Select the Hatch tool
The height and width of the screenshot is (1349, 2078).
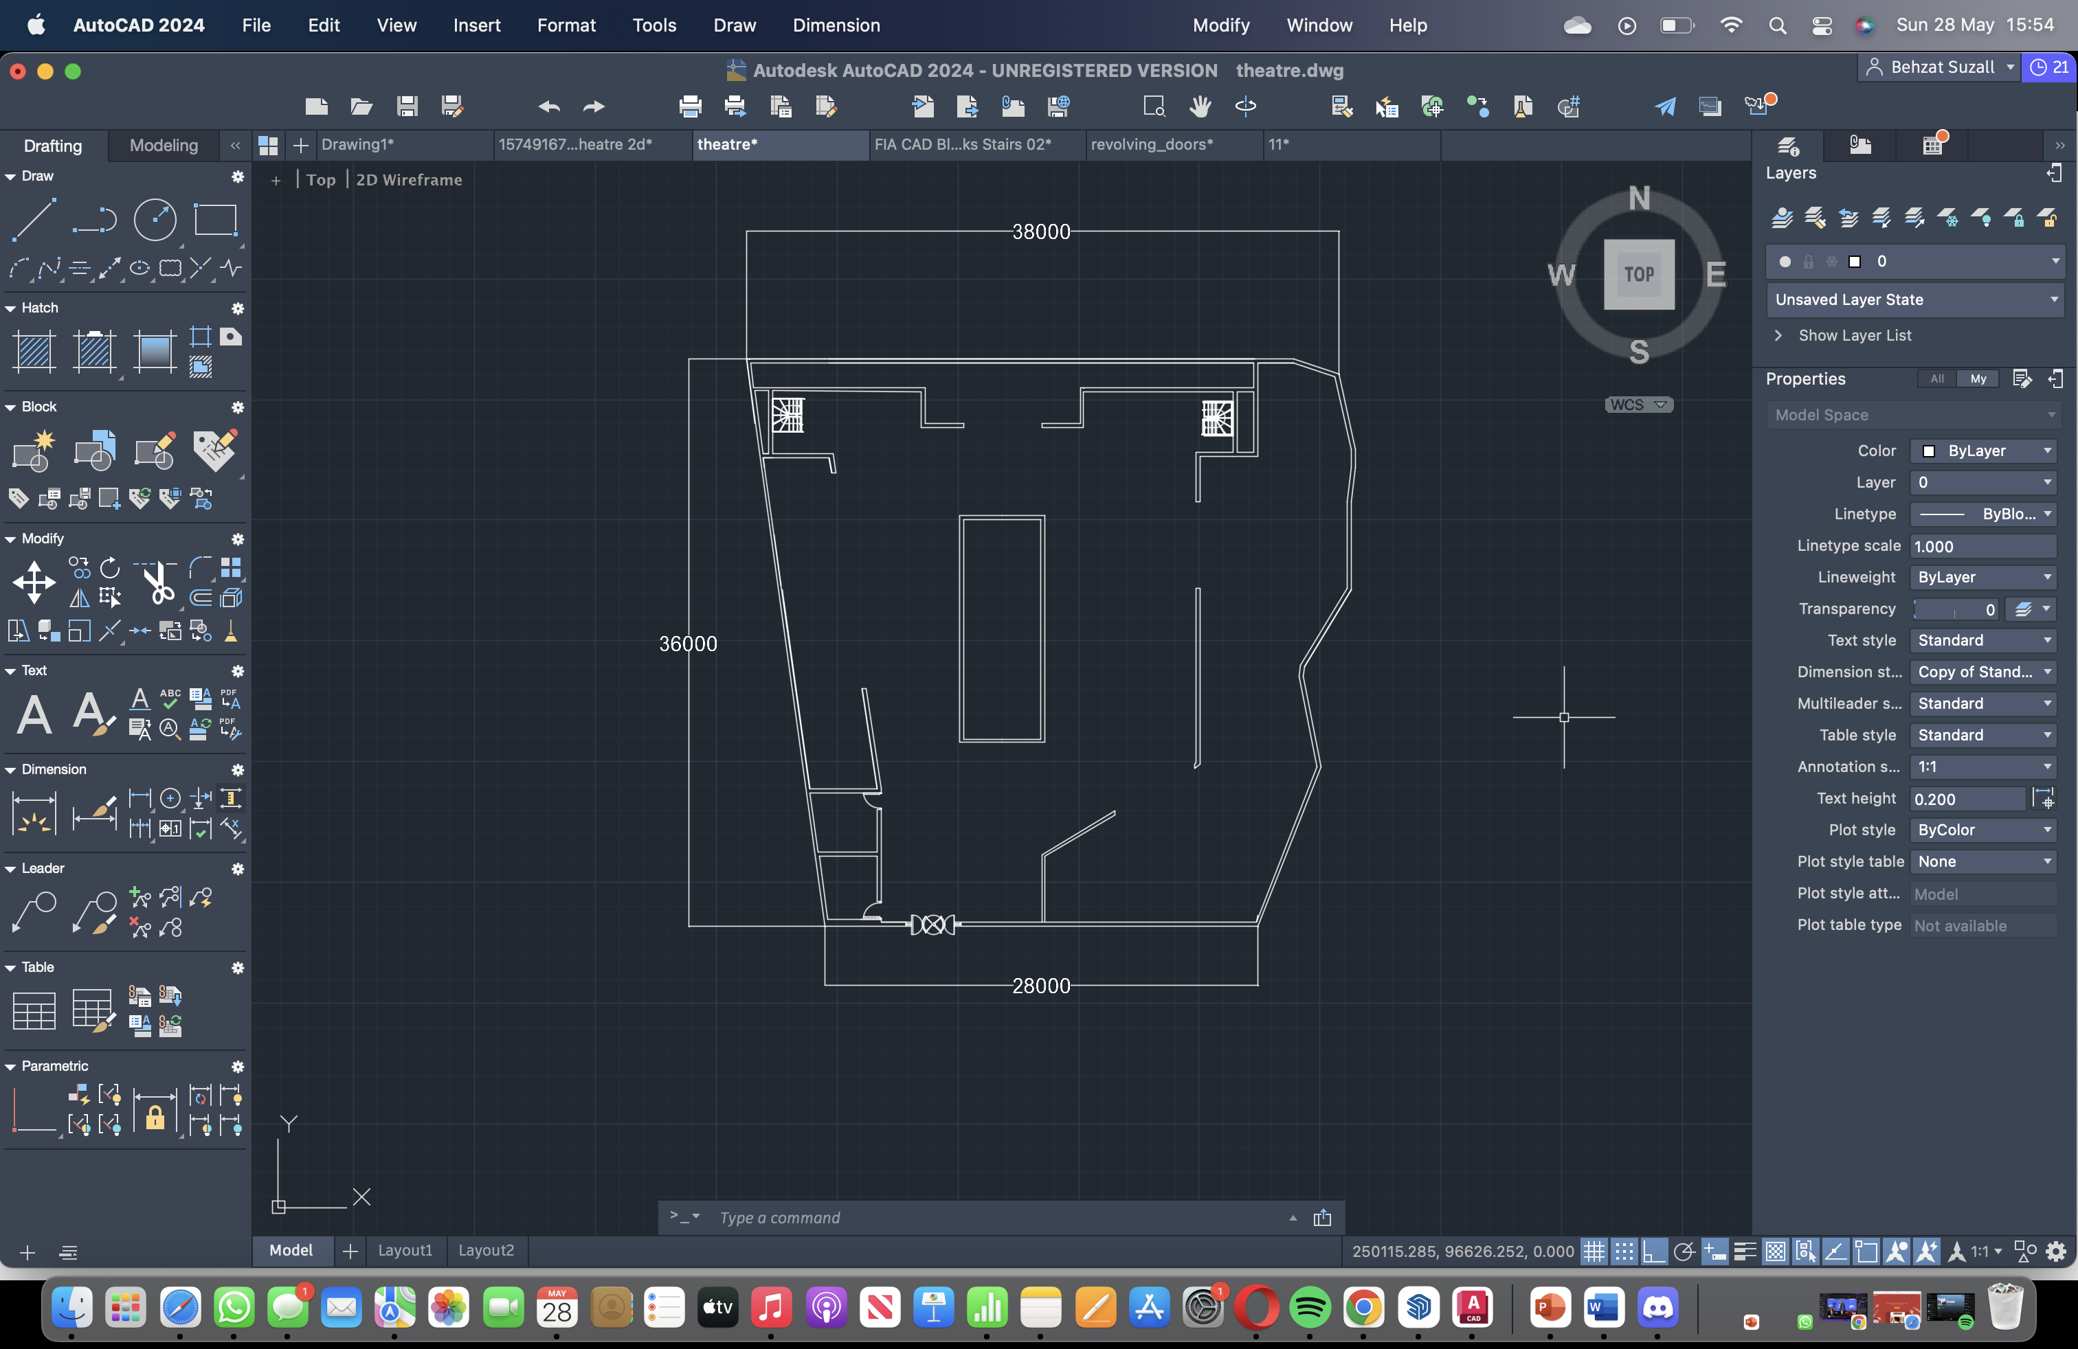tap(34, 352)
